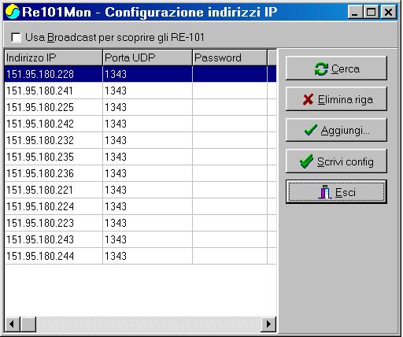Click the Password cell of row 151.95.180.235

tap(230, 157)
